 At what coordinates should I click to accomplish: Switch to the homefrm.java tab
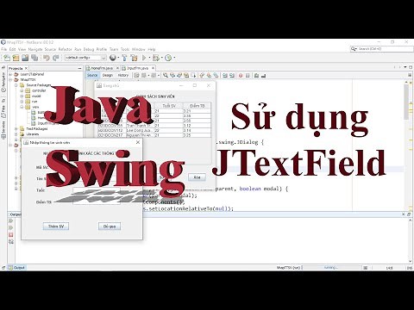coord(102,68)
